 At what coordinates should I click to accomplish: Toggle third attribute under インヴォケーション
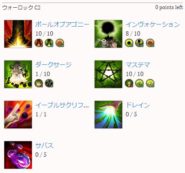[x=150, y=43]
